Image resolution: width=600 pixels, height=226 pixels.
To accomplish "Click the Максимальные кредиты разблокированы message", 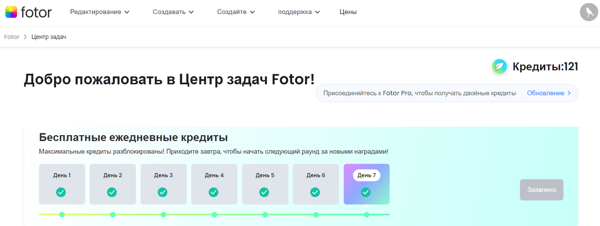I will [x=213, y=151].
